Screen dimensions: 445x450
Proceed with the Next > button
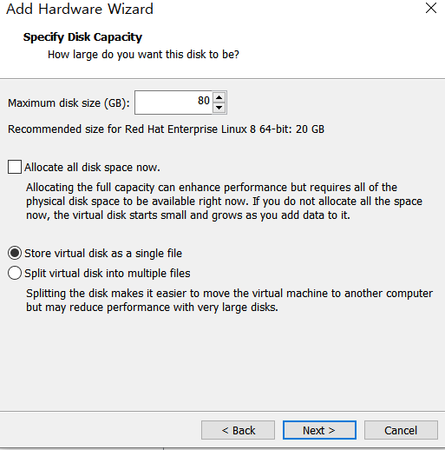[319, 430]
